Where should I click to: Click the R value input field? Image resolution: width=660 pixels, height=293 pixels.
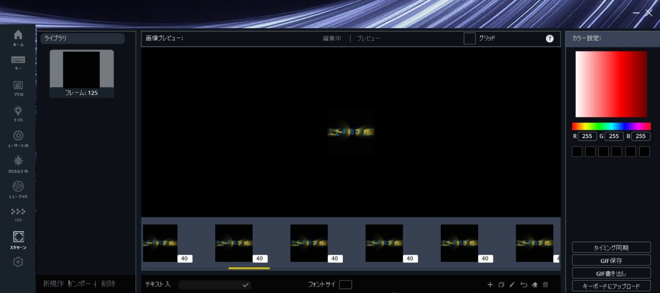coord(587,136)
